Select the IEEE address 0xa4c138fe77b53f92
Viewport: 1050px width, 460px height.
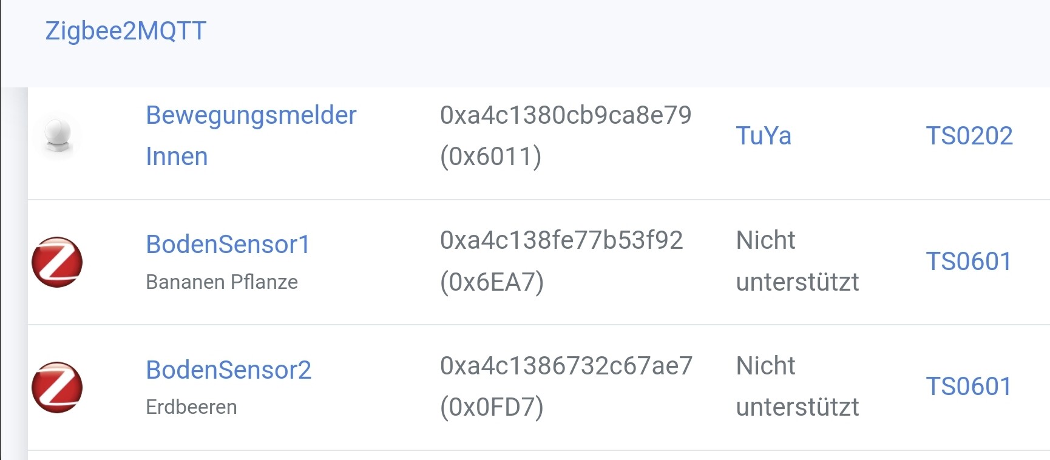click(x=561, y=240)
